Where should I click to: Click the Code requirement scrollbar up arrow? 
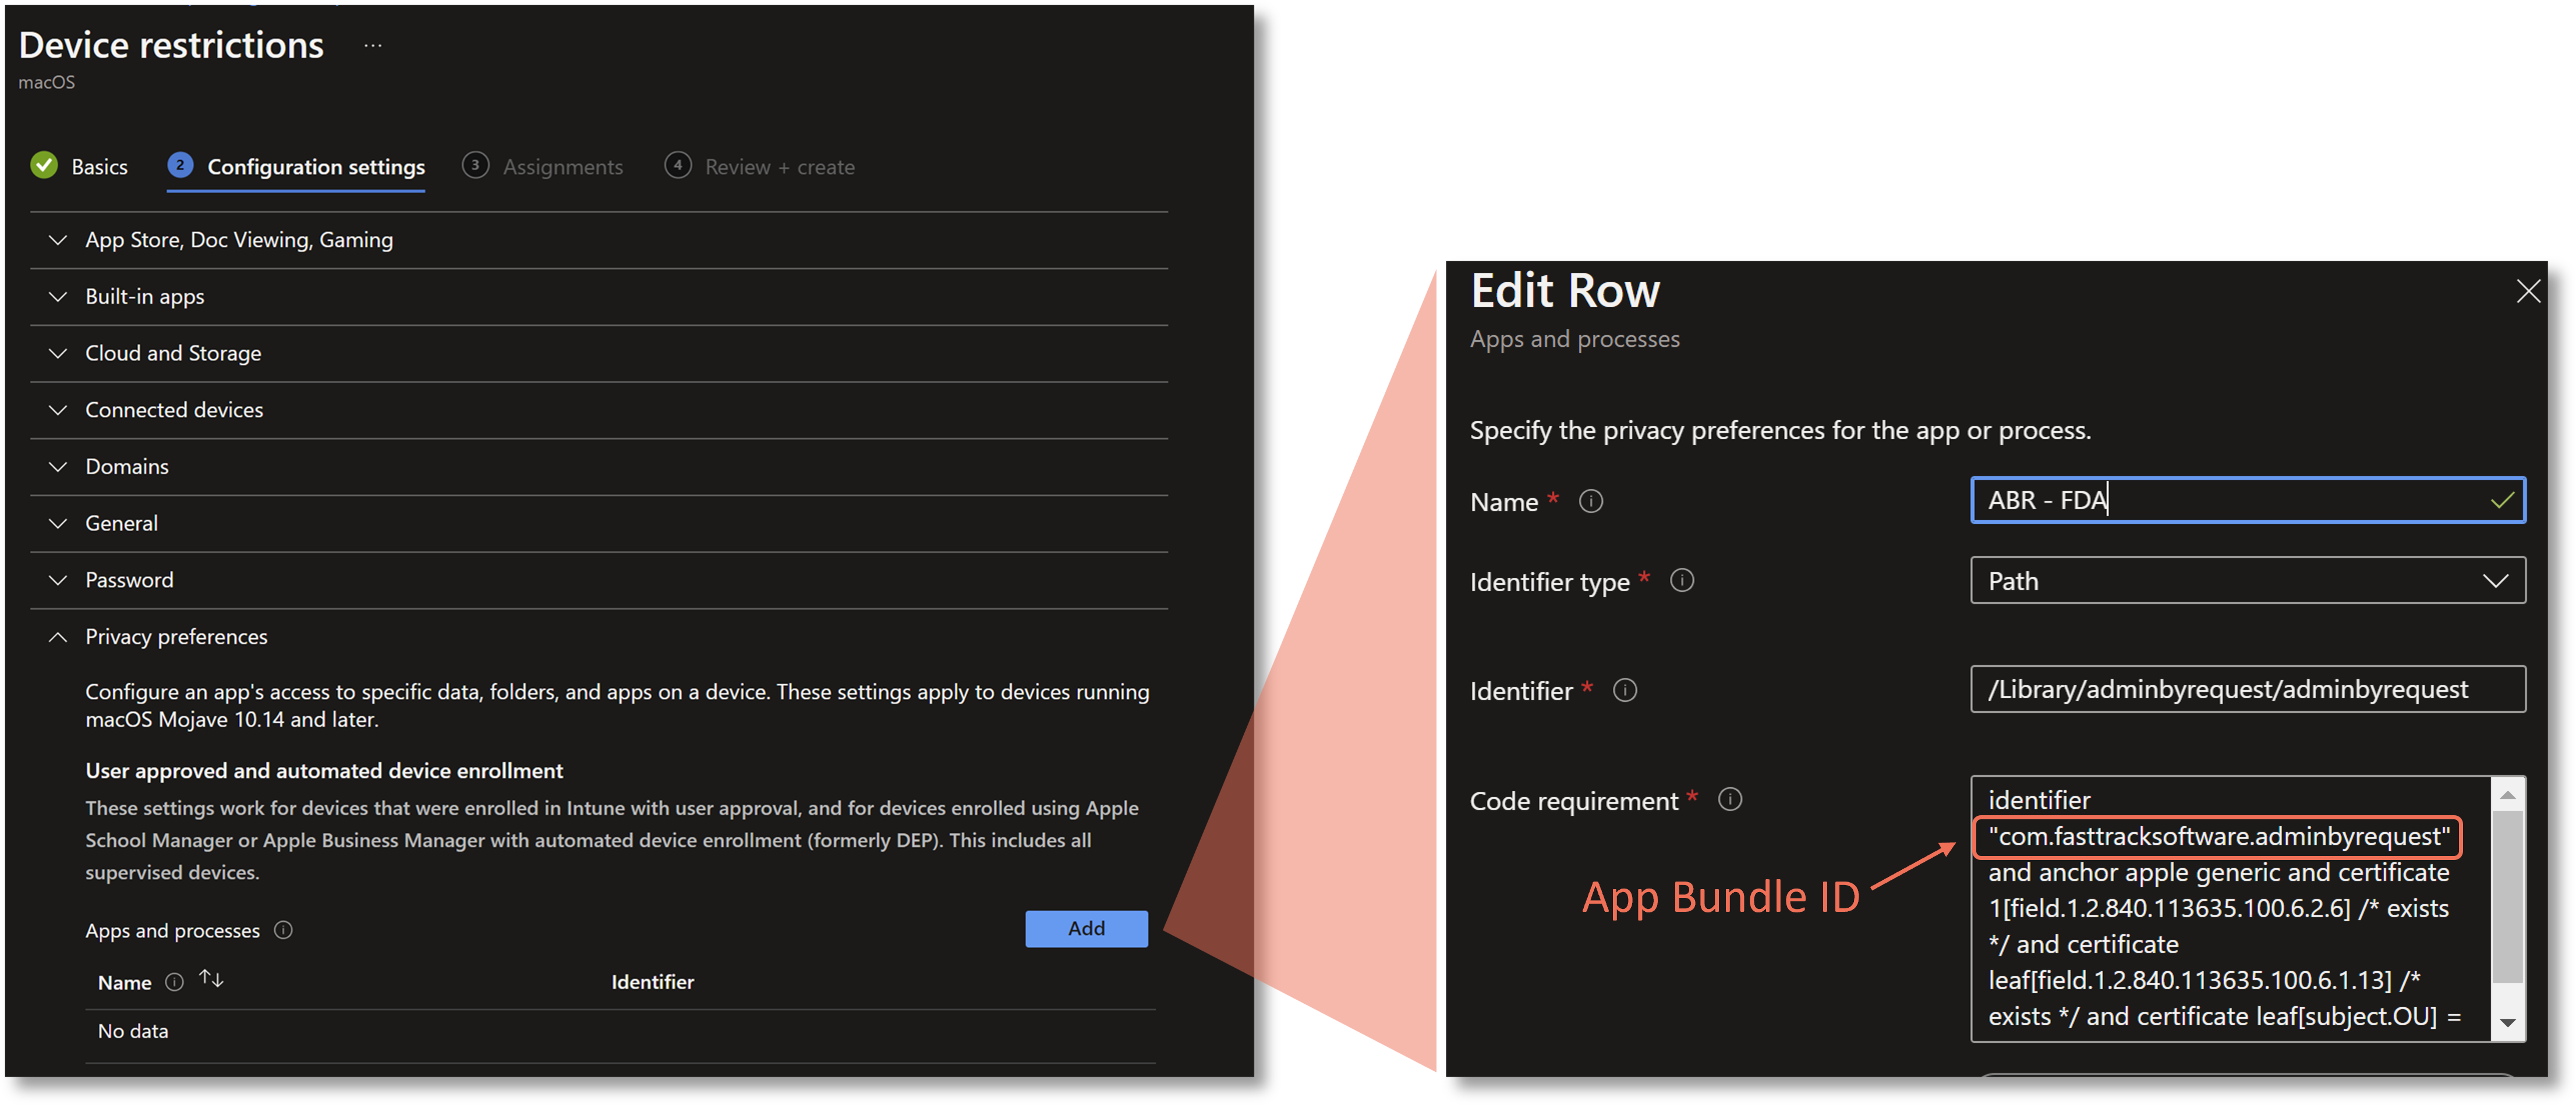pyautogui.click(x=2507, y=795)
